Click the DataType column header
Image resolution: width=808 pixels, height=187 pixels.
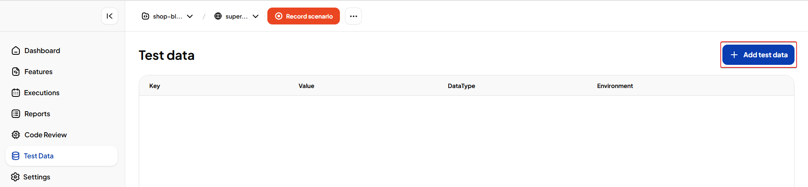click(x=461, y=86)
